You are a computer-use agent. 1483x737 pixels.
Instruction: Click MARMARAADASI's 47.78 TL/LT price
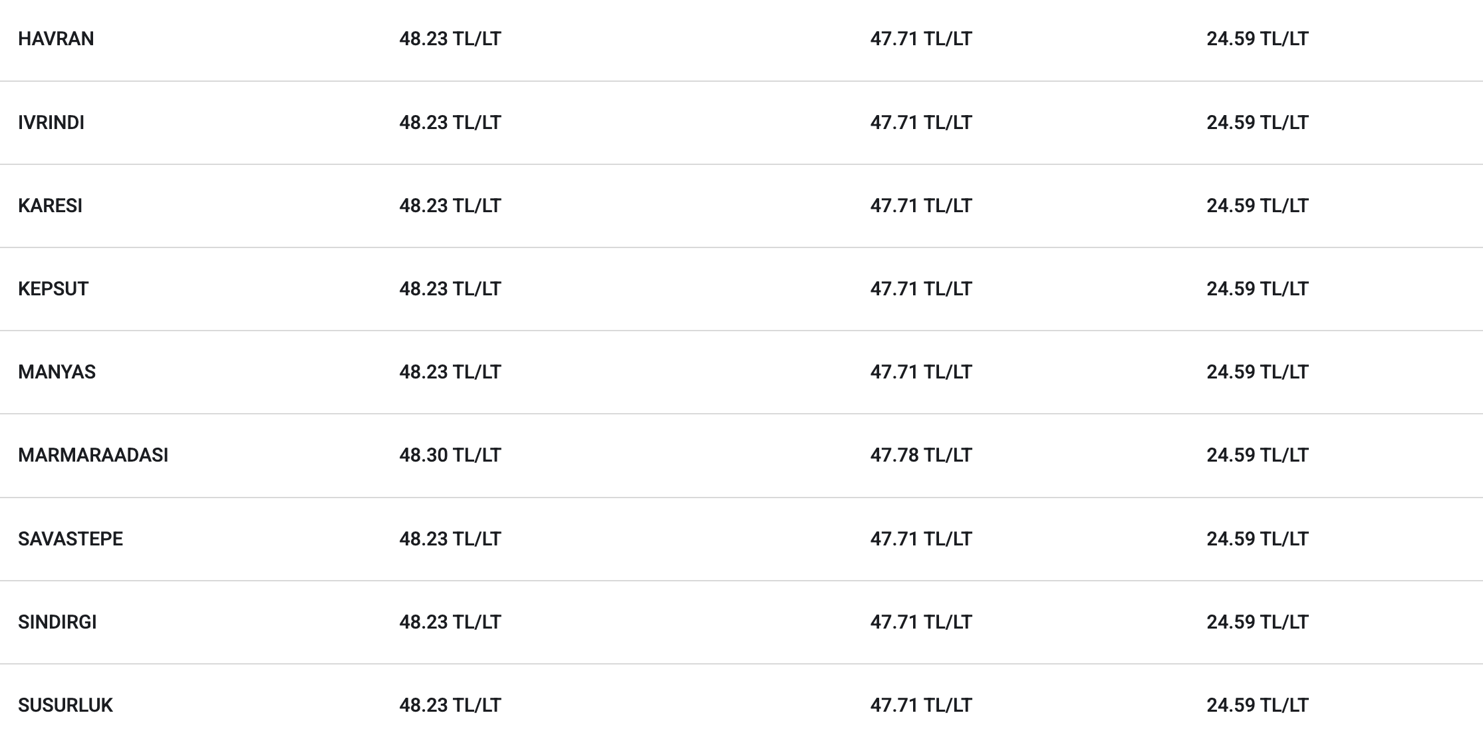click(x=921, y=455)
